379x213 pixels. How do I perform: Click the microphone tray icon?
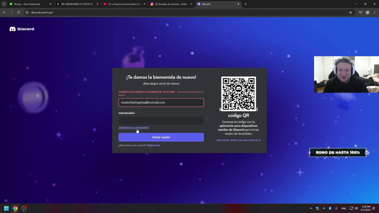336,208
